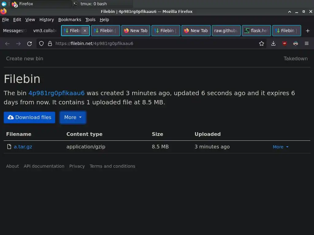This screenshot has width=314, height=235.
Task: Open the a.tar.gz file link
Action: [23, 147]
